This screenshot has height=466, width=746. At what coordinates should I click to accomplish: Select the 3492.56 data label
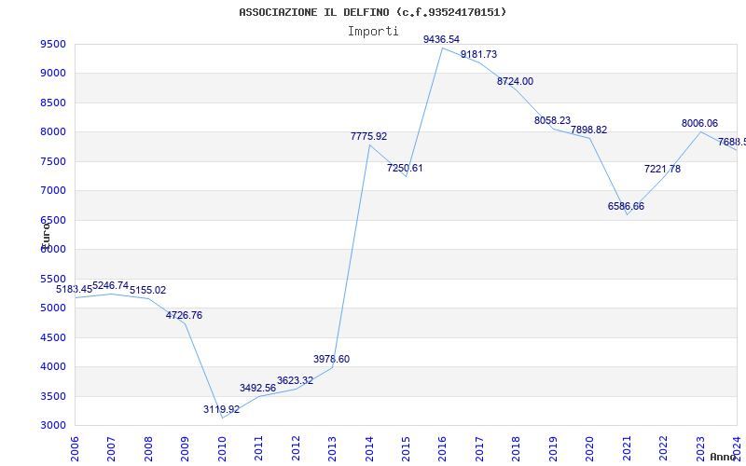pyautogui.click(x=258, y=388)
